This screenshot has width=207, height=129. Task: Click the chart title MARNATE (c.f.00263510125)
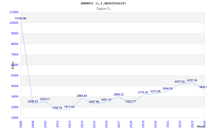103,3
